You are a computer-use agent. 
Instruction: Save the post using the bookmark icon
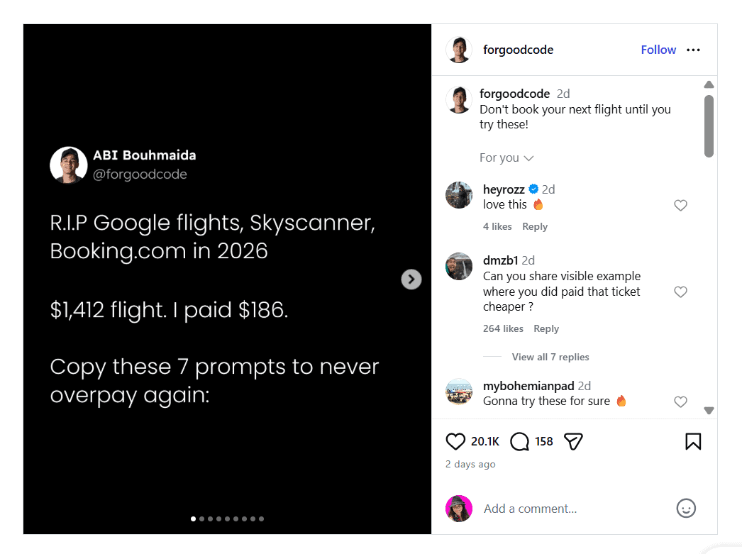tap(693, 441)
